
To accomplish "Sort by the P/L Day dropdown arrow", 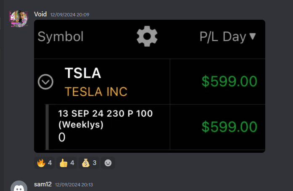I will [x=253, y=36].
